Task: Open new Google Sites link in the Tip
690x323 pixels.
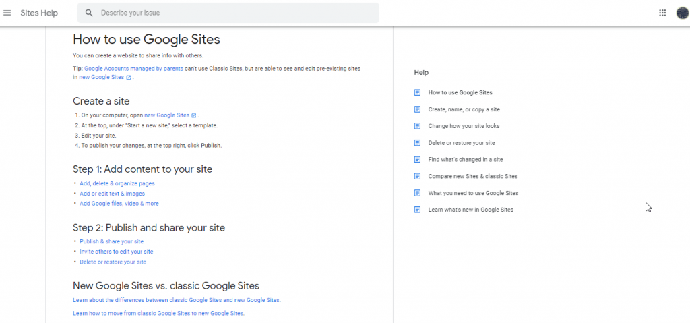Action: click(x=102, y=77)
